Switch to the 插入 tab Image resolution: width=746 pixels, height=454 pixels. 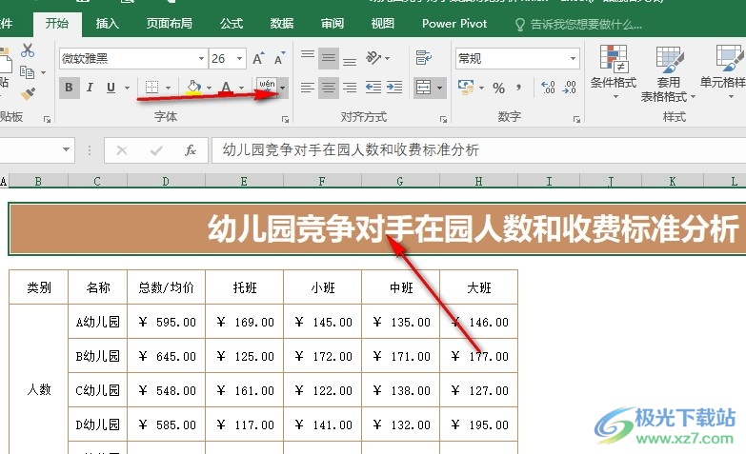click(108, 24)
